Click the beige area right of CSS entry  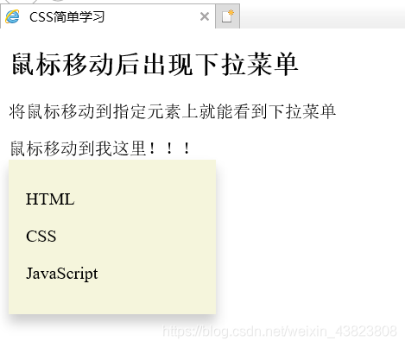tap(136, 237)
